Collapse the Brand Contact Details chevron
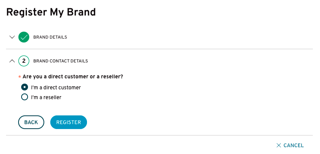 point(12,61)
